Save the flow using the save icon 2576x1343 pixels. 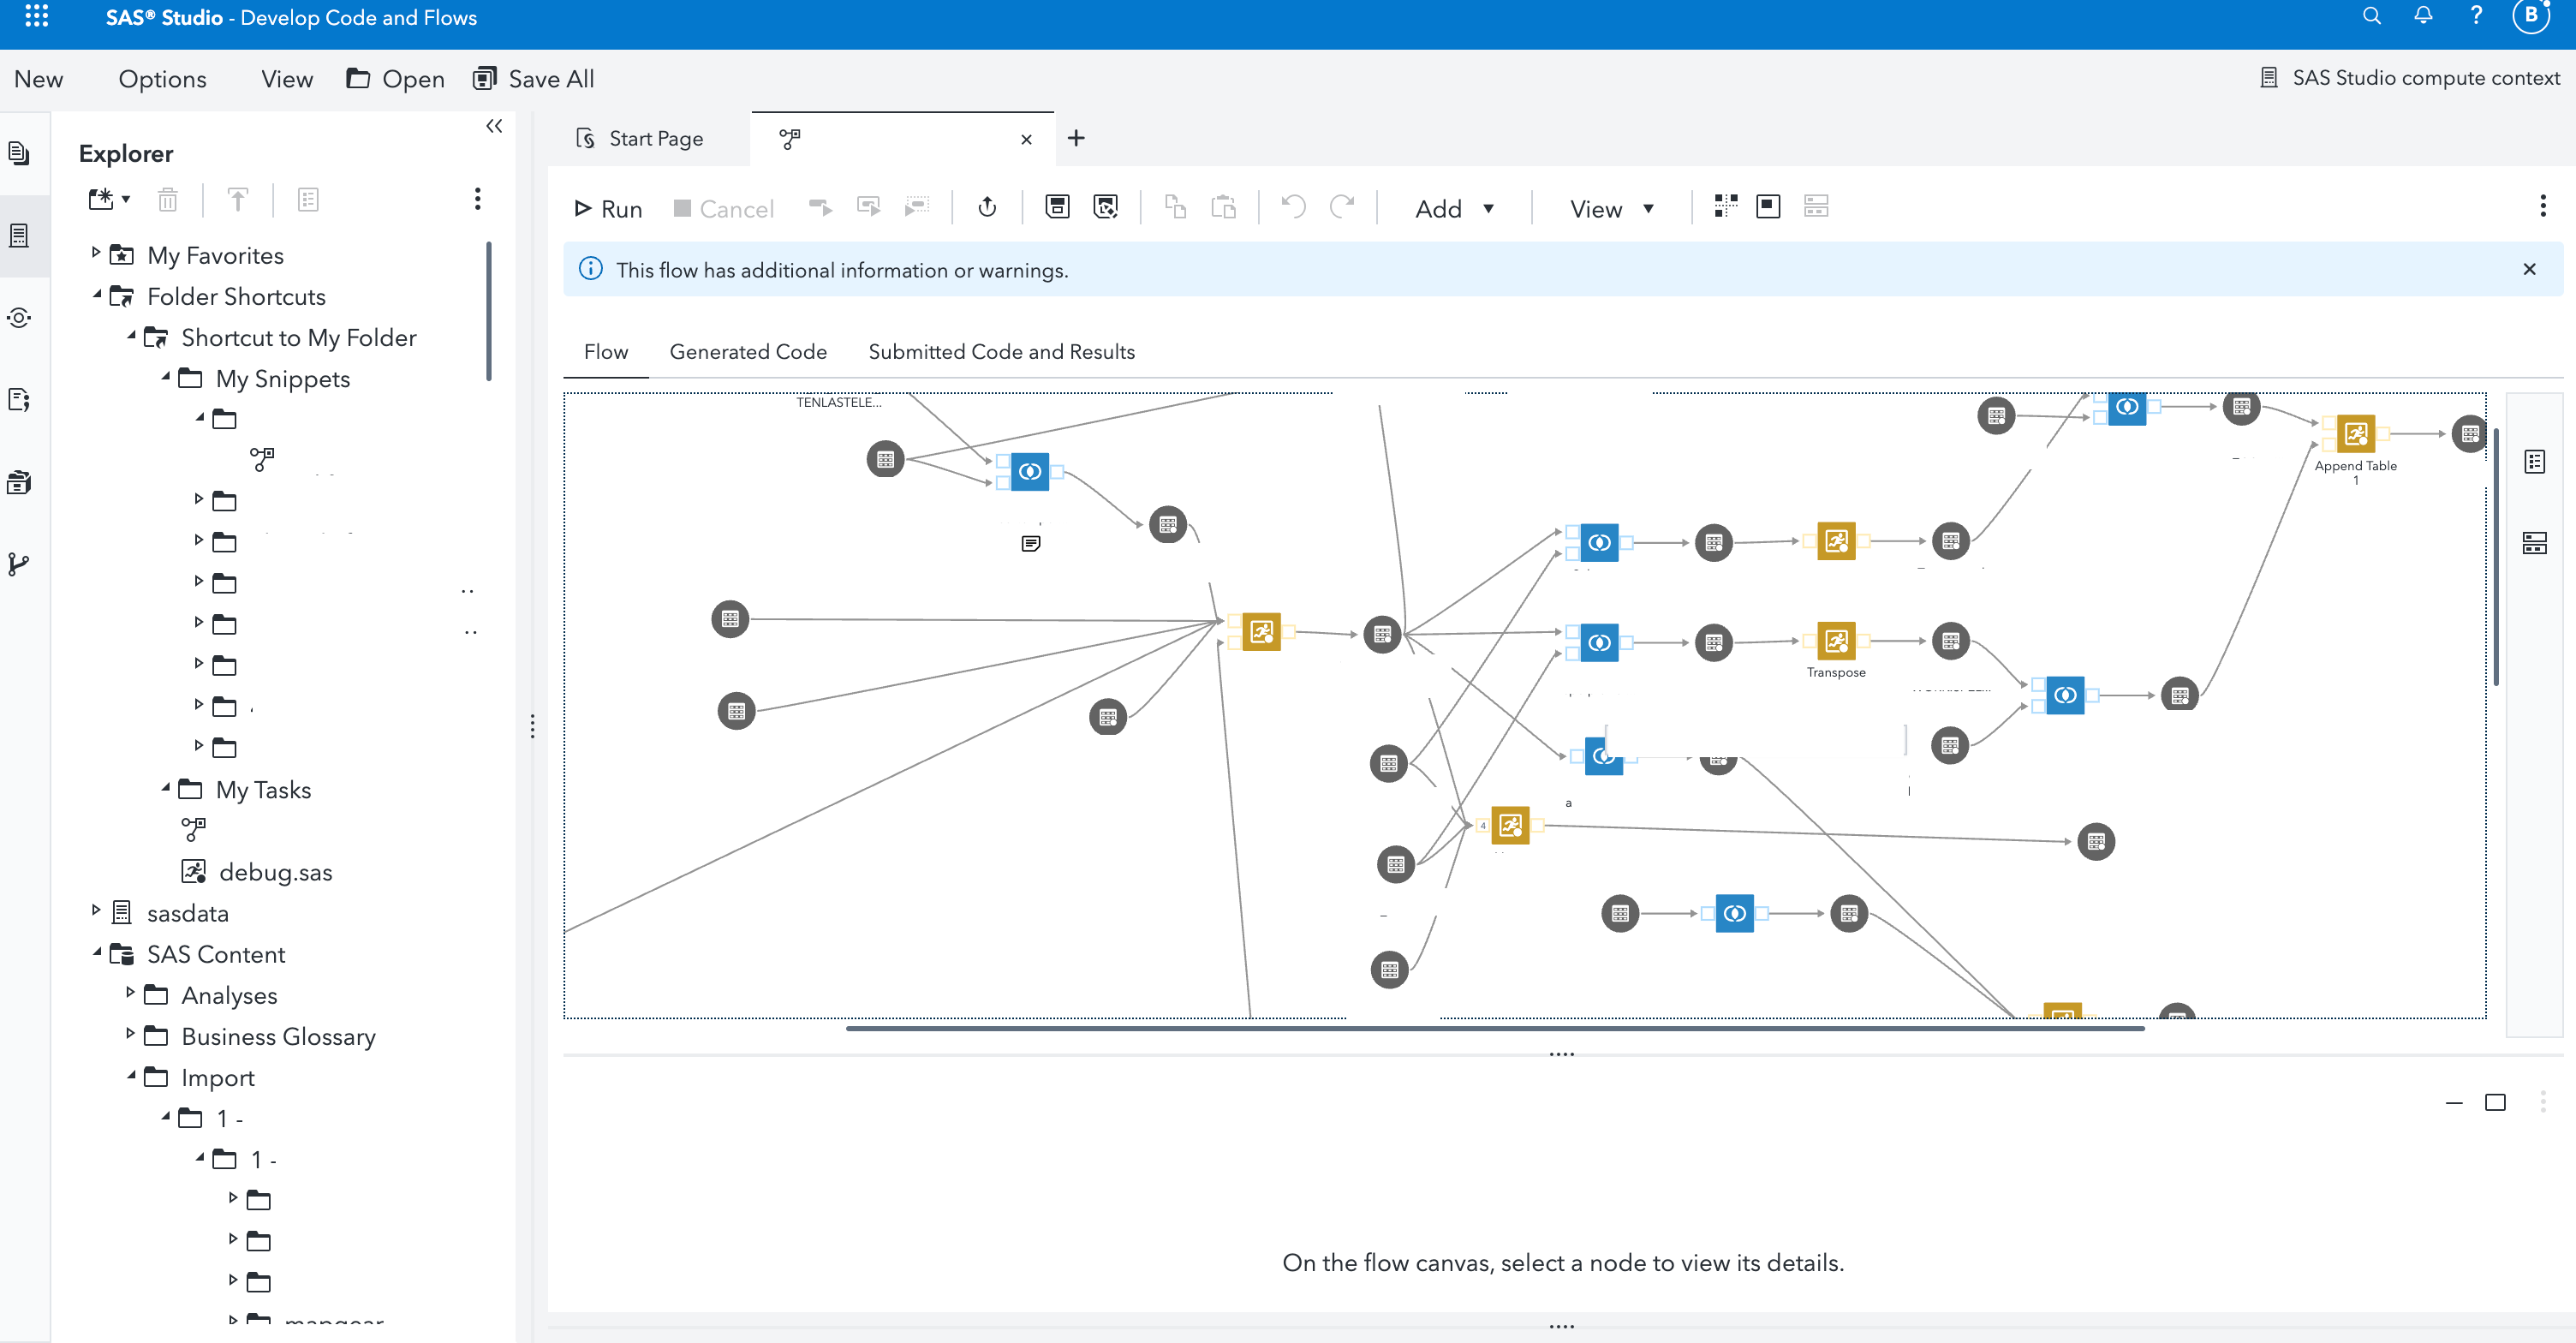pos(1056,207)
